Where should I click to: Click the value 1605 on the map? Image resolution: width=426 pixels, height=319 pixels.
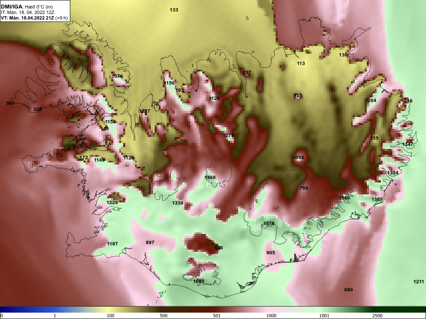coord(199,281)
